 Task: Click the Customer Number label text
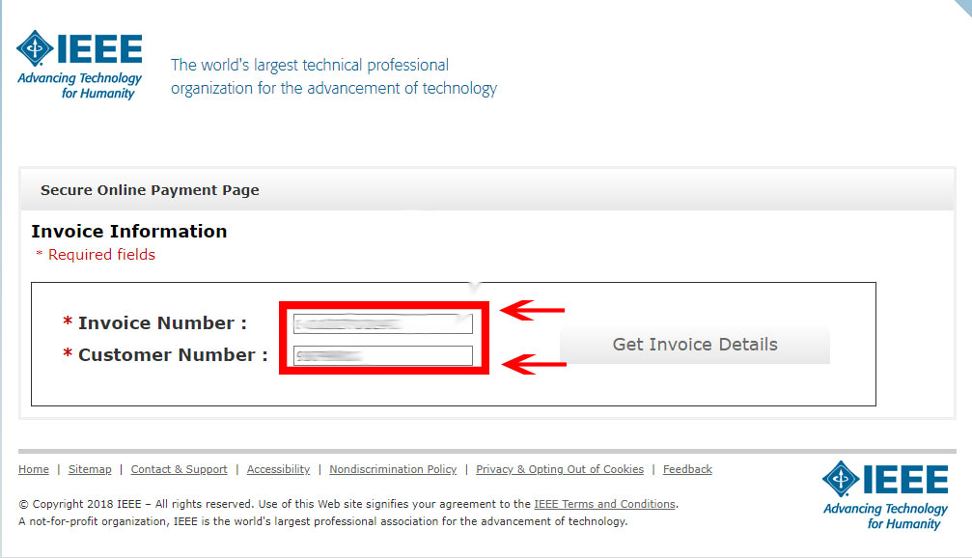pyautogui.click(x=172, y=355)
